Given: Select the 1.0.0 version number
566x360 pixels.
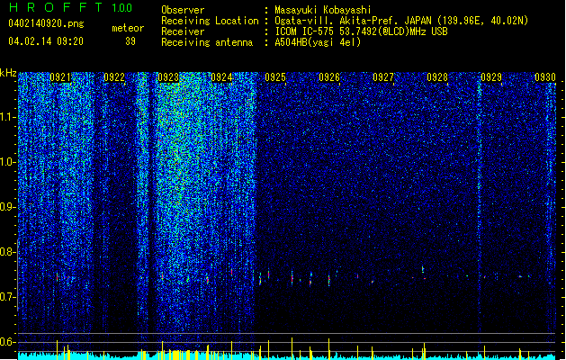Looking at the screenshot, I should coord(122,8).
